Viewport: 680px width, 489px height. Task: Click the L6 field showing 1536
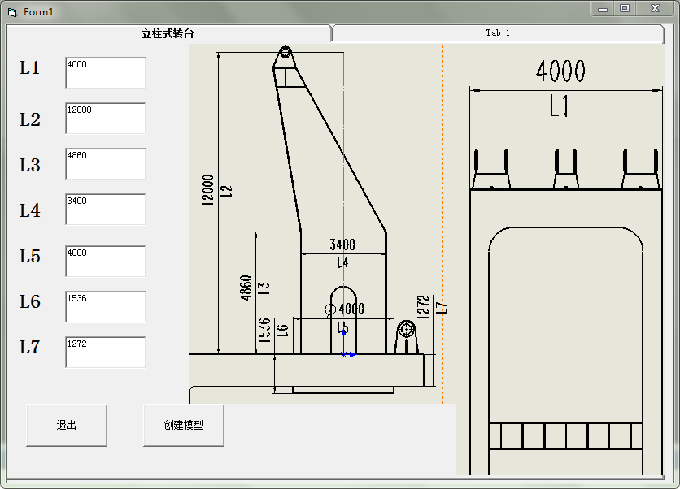pos(105,307)
